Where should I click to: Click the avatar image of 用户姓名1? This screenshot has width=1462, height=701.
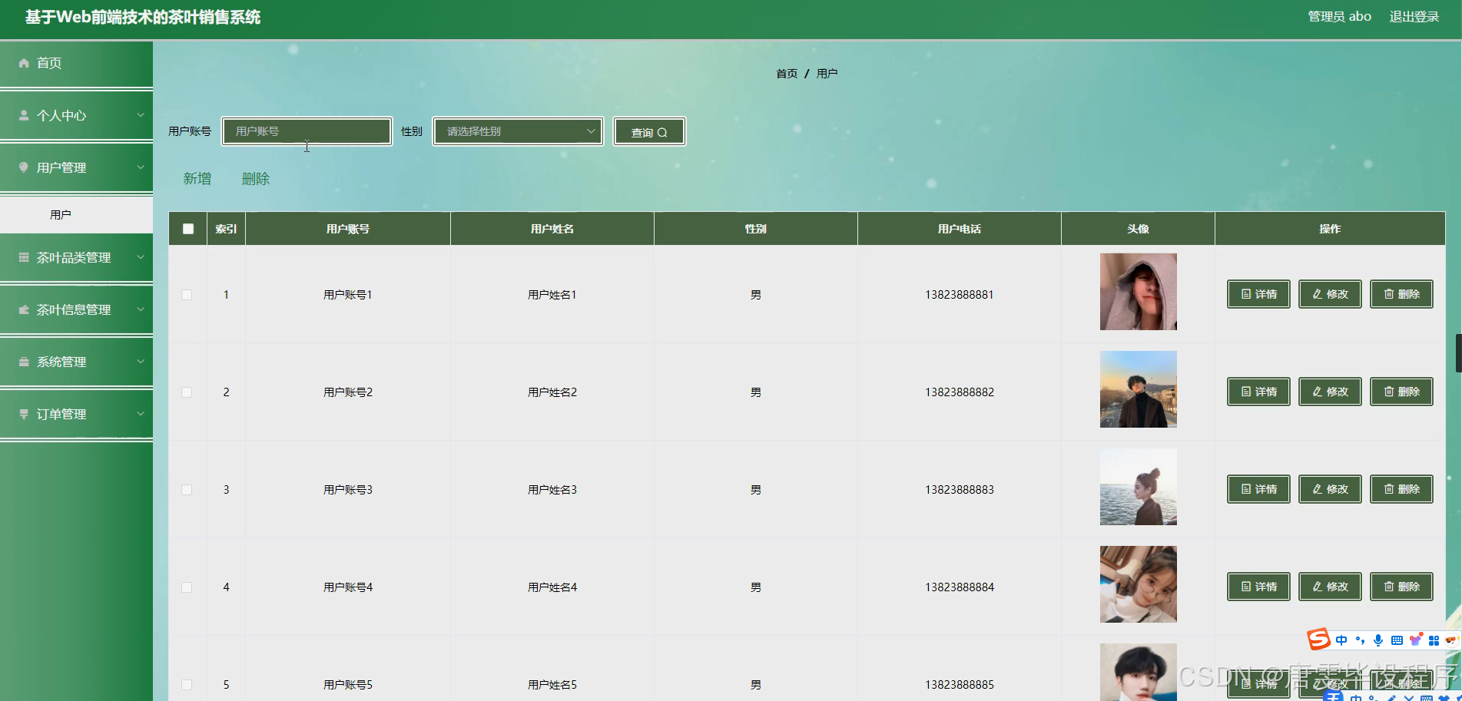click(1138, 292)
